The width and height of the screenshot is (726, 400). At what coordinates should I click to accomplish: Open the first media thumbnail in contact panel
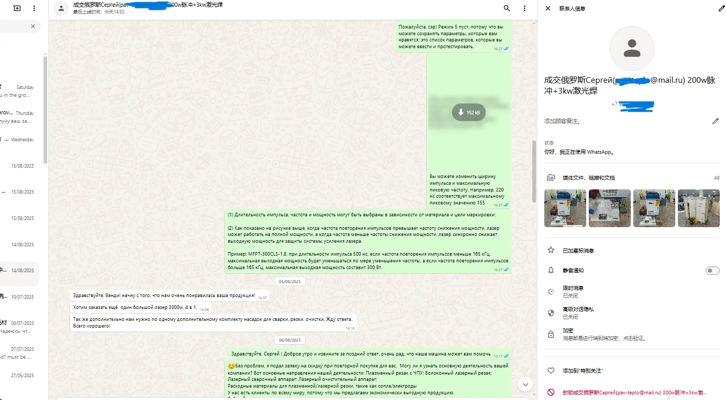565,208
